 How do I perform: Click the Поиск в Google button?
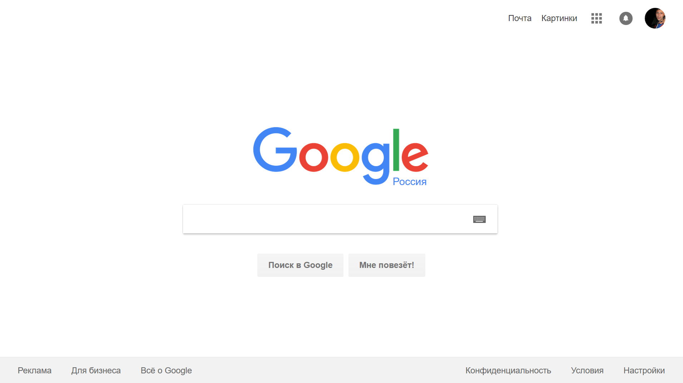(300, 265)
